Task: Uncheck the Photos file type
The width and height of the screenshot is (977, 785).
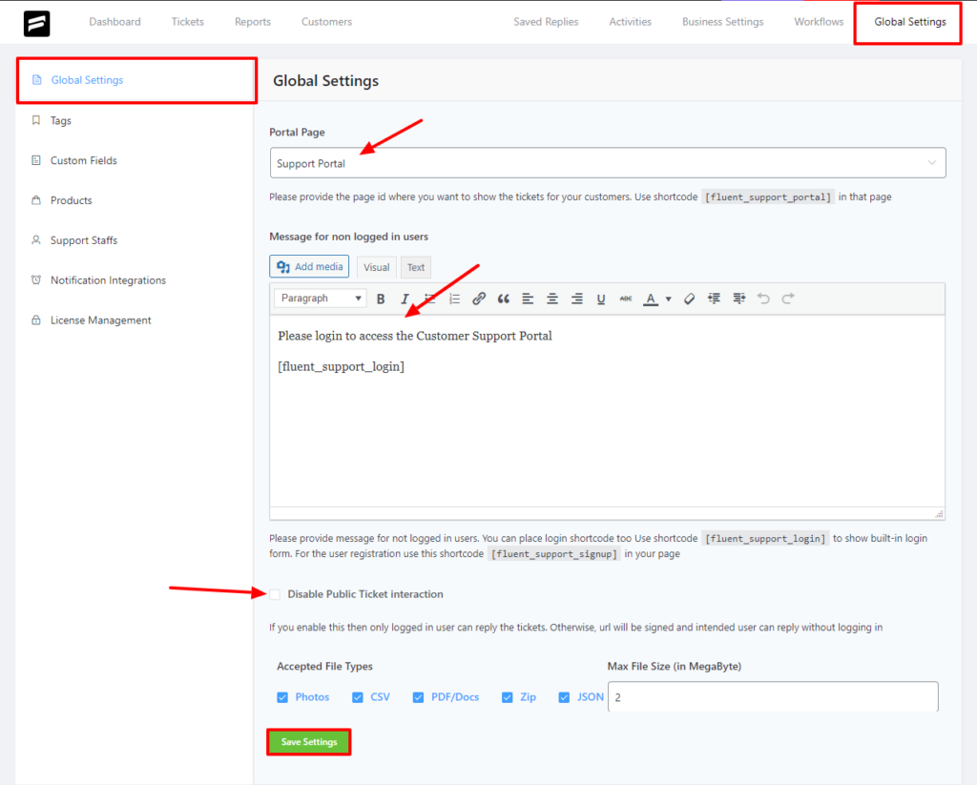Action: click(282, 697)
